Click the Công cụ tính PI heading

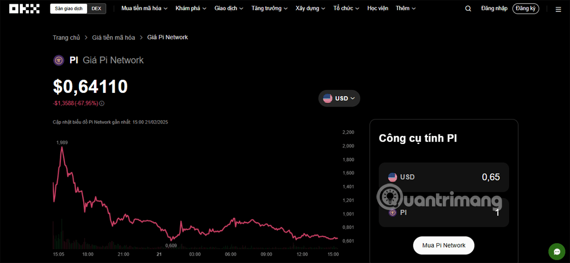pos(418,138)
